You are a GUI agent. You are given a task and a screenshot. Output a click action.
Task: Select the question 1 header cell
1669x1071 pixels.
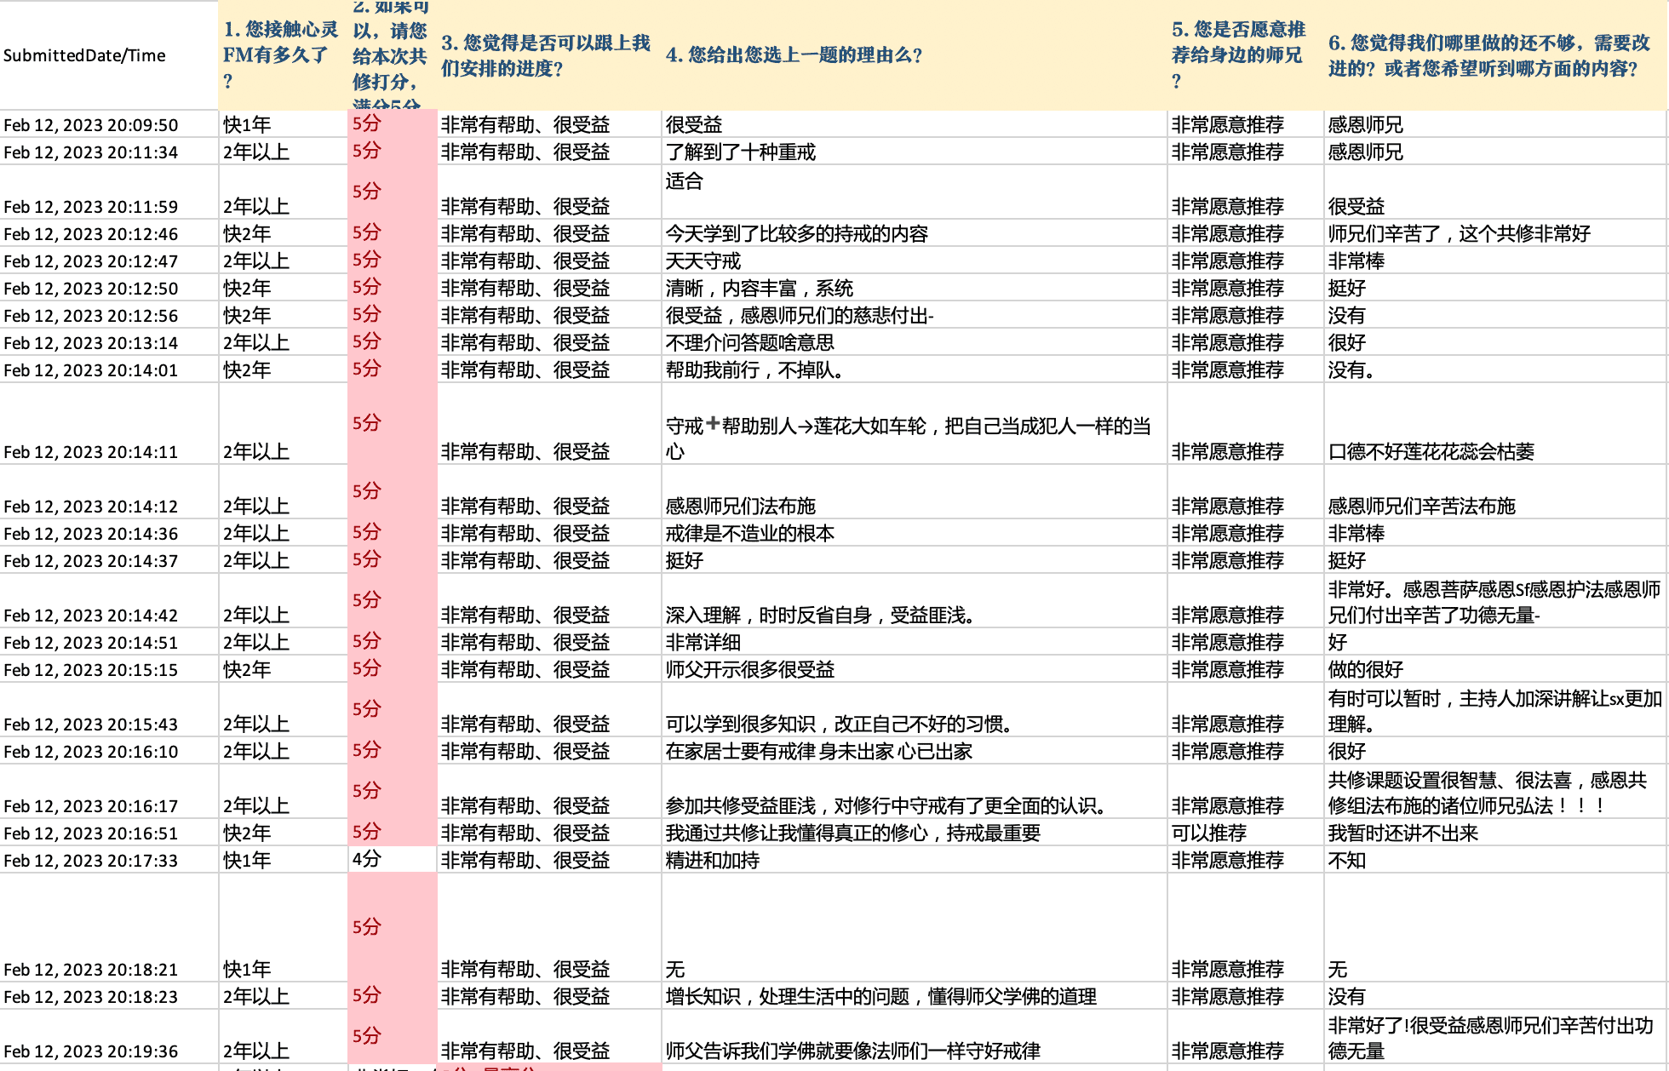(280, 55)
